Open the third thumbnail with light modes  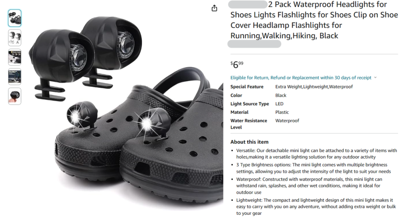pyautogui.click(x=15, y=57)
